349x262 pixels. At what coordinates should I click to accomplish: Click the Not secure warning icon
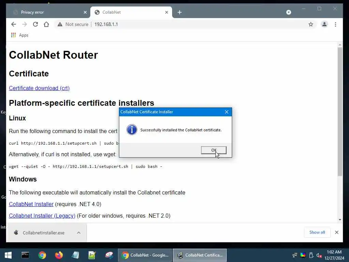(60, 24)
